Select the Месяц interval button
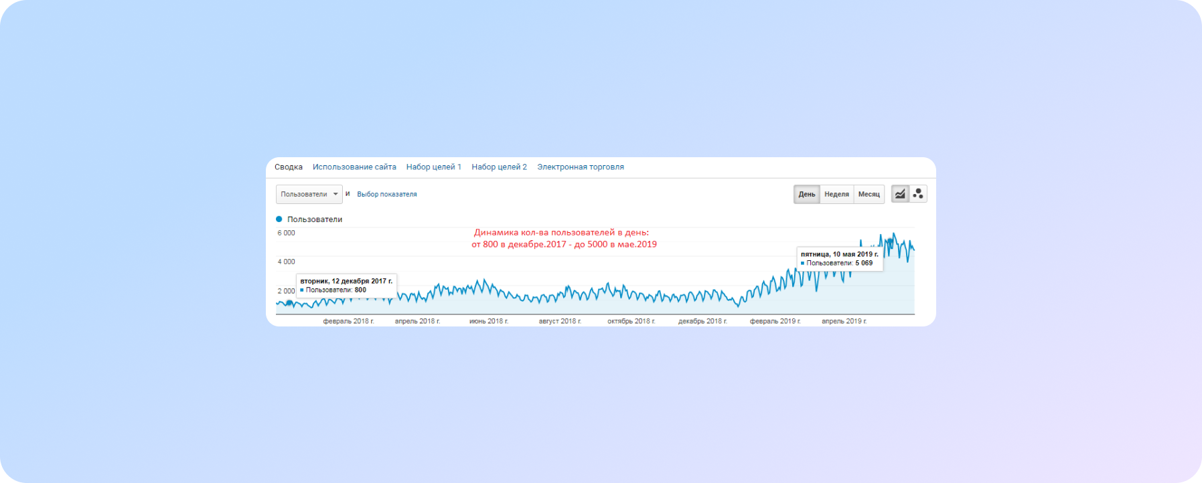The width and height of the screenshot is (1202, 483). pos(869,194)
